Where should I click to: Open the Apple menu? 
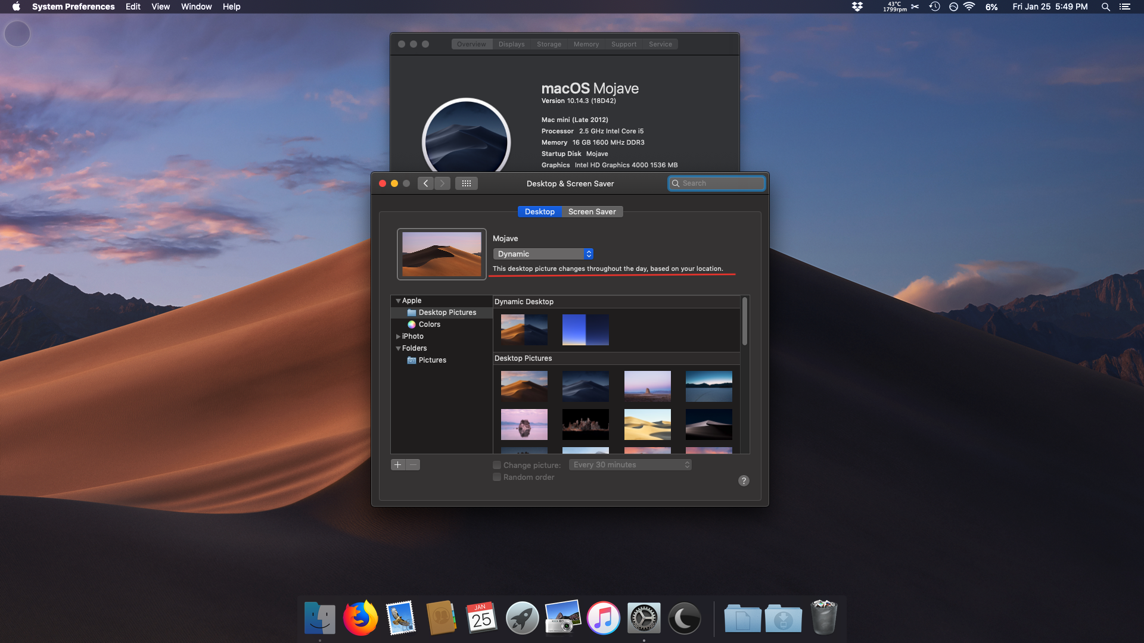(16, 7)
